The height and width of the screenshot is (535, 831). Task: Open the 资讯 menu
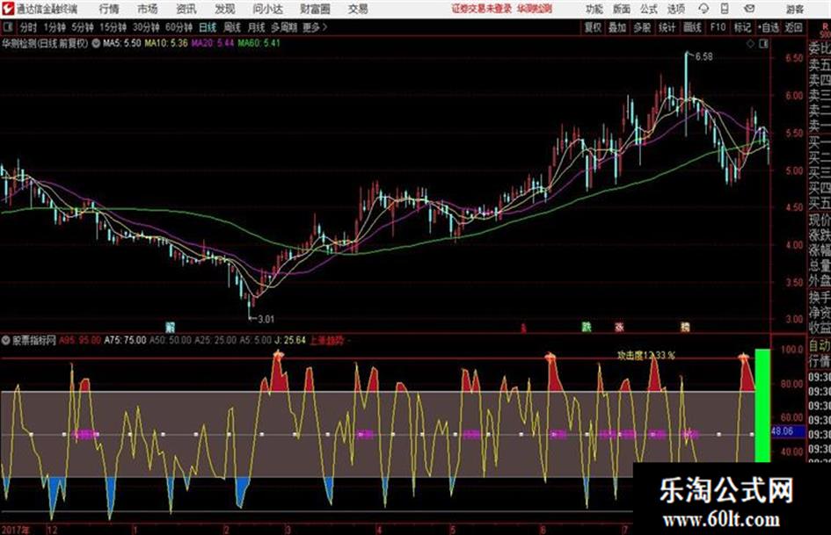tap(186, 9)
